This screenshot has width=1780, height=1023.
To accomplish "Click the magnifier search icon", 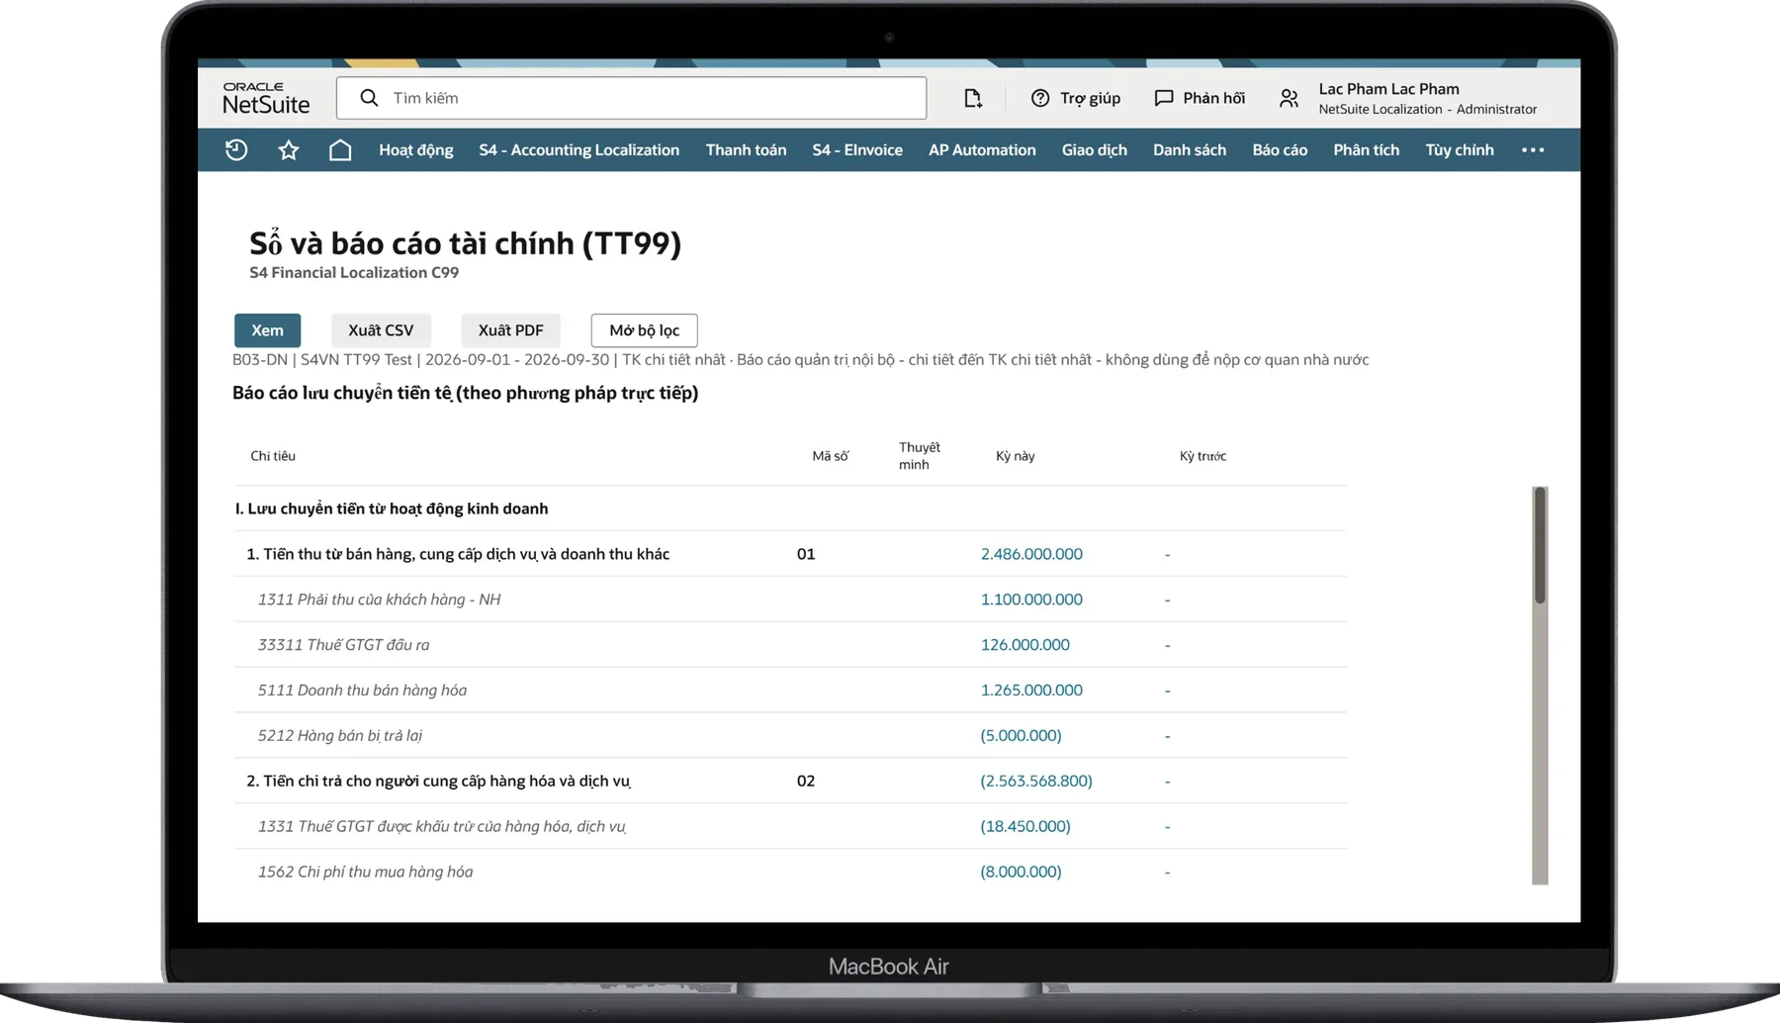I will 369,98.
